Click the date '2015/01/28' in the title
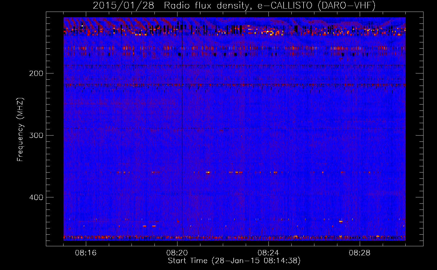This screenshot has width=437, height=270. [123, 5]
